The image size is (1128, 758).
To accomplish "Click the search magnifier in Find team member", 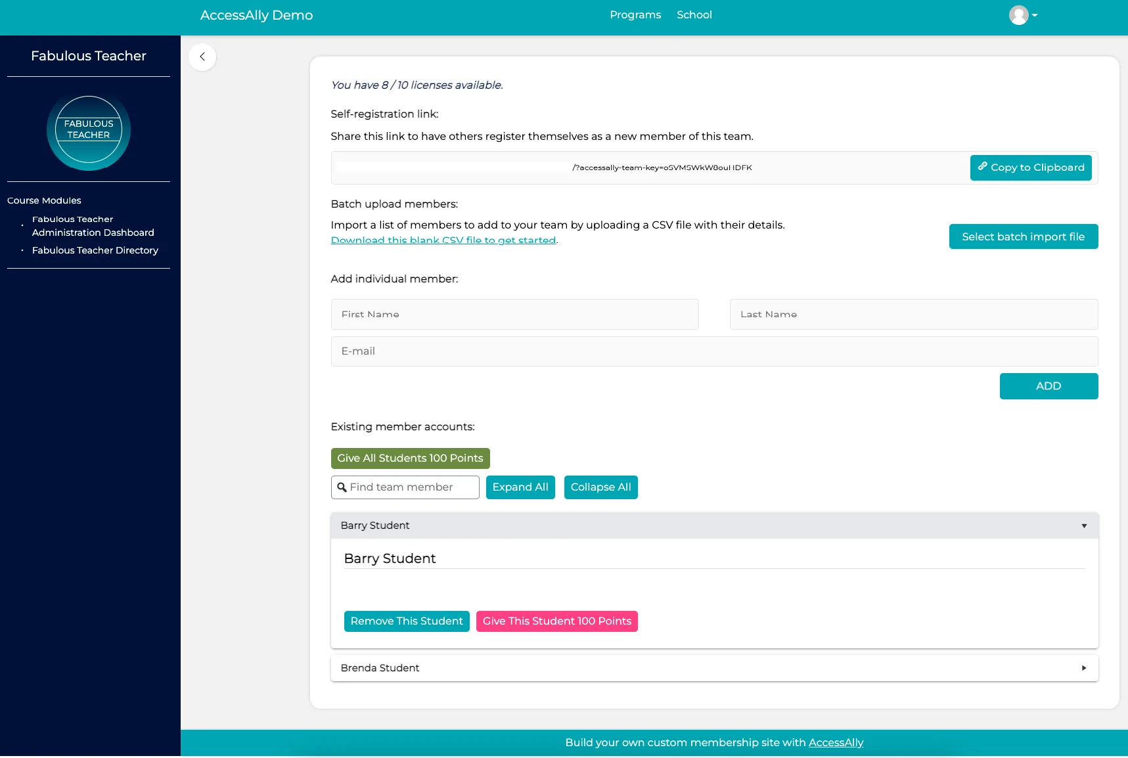I will 342,487.
